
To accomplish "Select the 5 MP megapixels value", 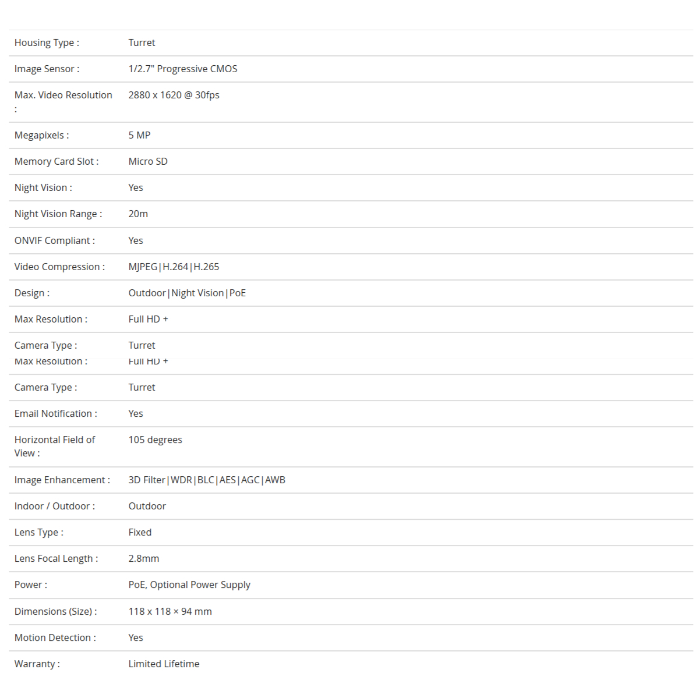I will point(139,135).
